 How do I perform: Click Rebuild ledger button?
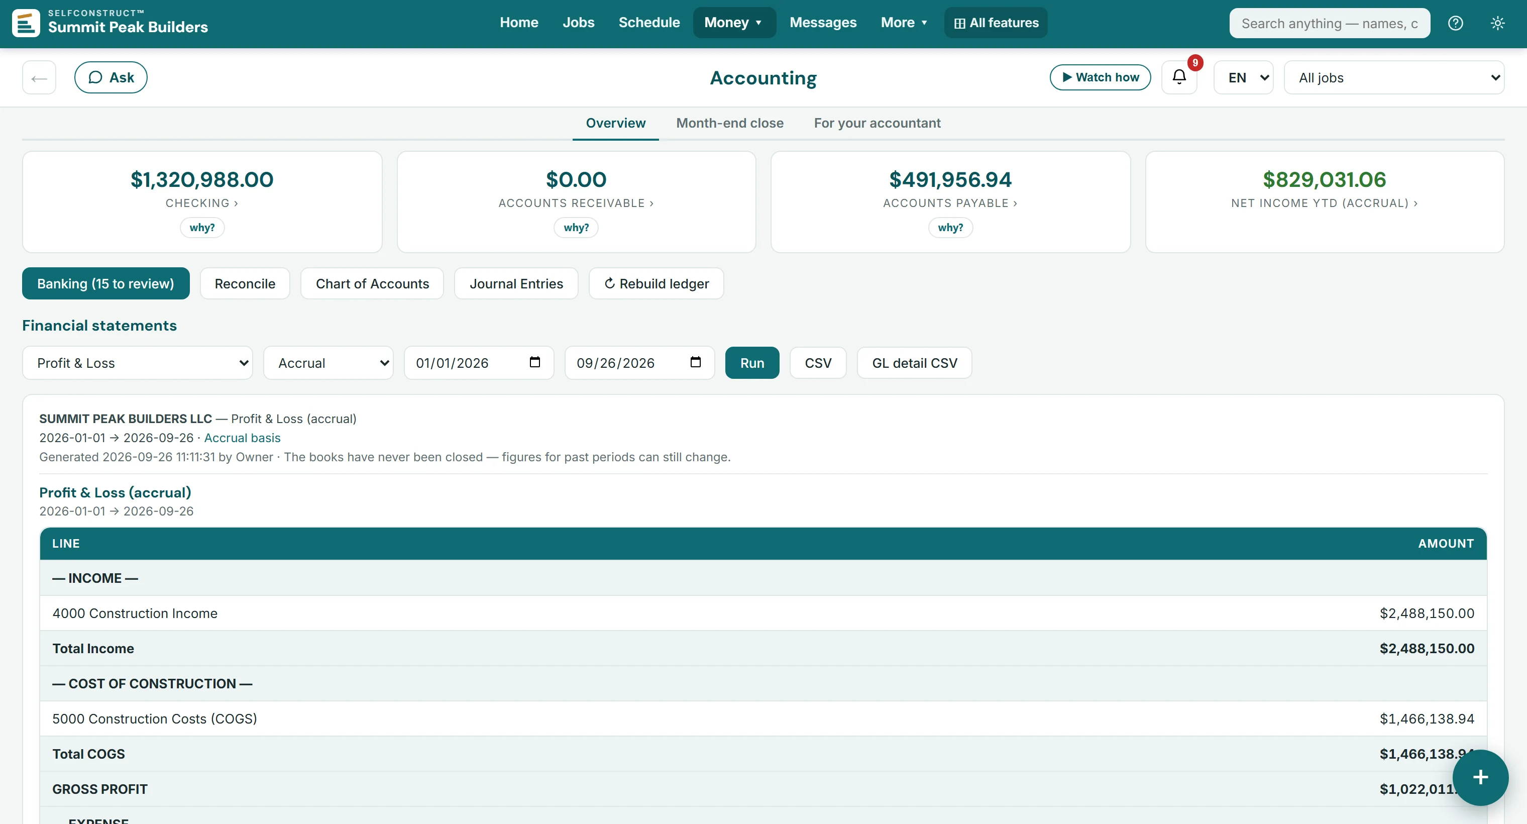click(656, 283)
